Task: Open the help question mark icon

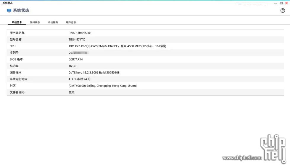Action: click(x=283, y=11)
